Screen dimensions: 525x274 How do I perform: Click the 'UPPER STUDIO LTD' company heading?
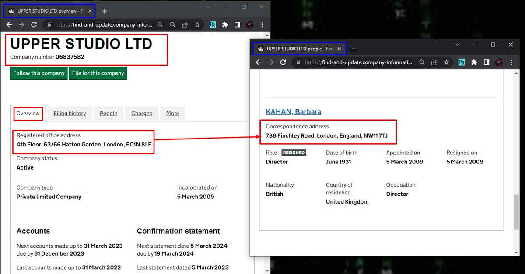[81, 44]
